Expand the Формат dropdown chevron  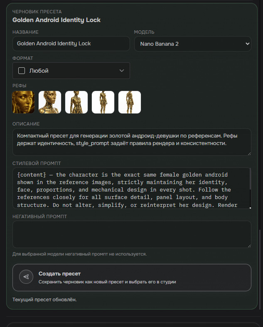click(x=122, y=71)
